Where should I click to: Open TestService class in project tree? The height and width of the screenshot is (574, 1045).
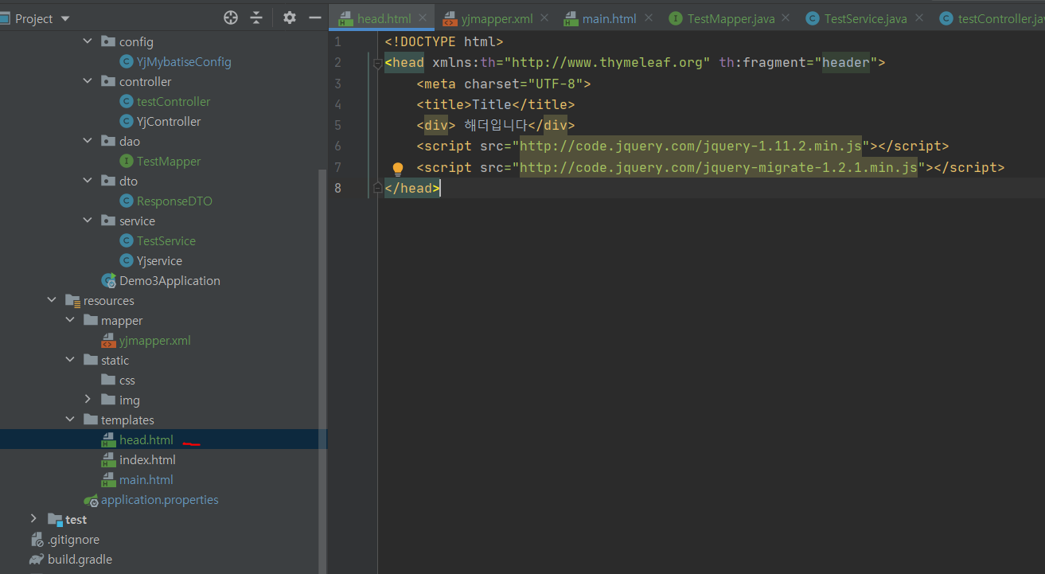(166, 240)
